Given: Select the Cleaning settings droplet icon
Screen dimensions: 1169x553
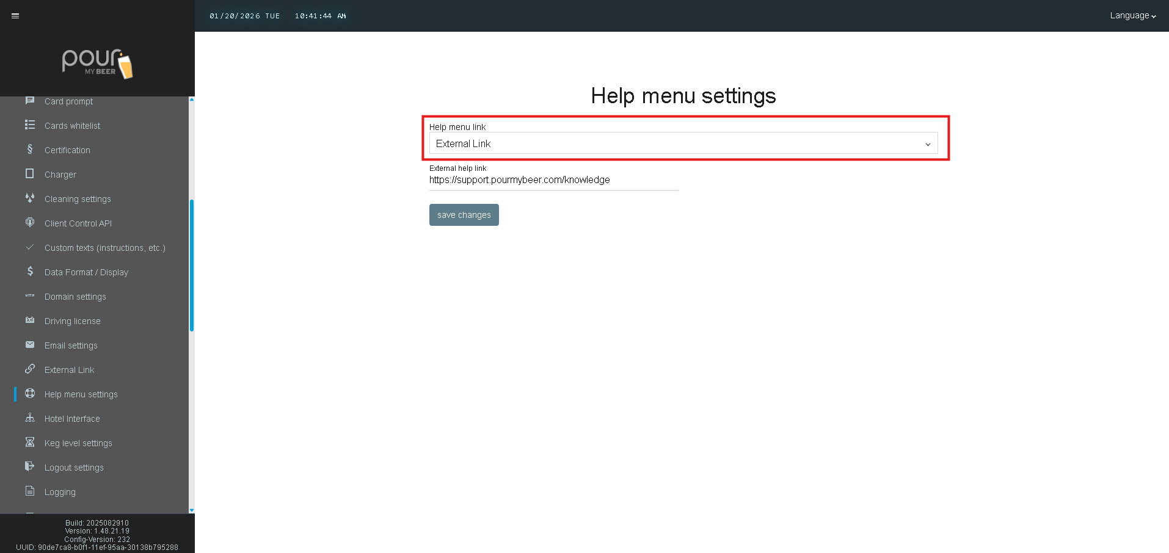Looking at the screenshot, I should 29,198.
